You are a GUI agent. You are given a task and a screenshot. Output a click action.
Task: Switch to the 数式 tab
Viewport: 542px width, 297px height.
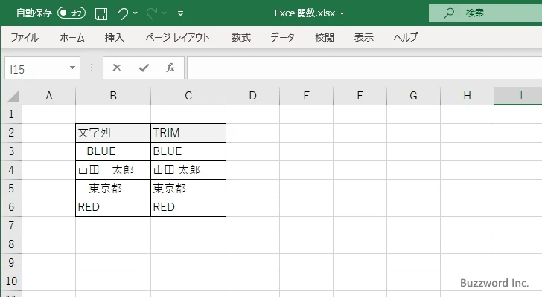click(x=241, y=37)
